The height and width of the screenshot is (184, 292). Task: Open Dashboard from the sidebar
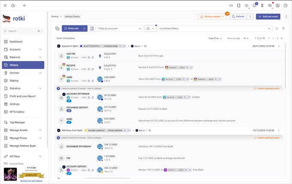[23, 42]
